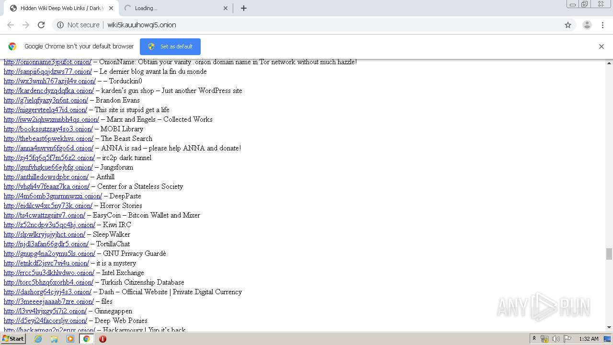This screenshot has width=613, height=345.
Task: Open Opera icon in taskbar
Action: (x=102, y=339)
